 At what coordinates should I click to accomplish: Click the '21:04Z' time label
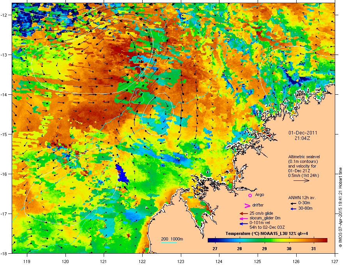click(302, 138)
